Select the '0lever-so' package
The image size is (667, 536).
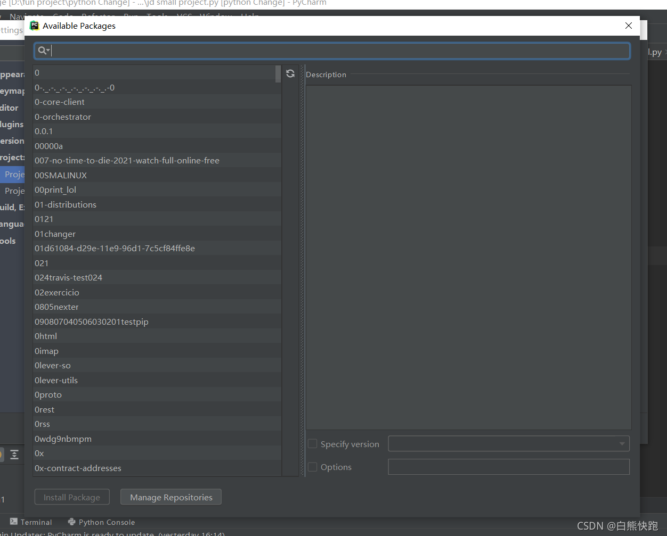[157, 366]
